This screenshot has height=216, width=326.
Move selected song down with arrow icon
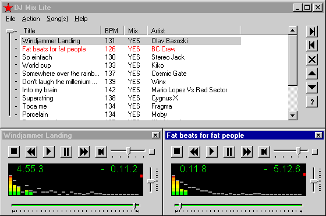pos(312,88)
